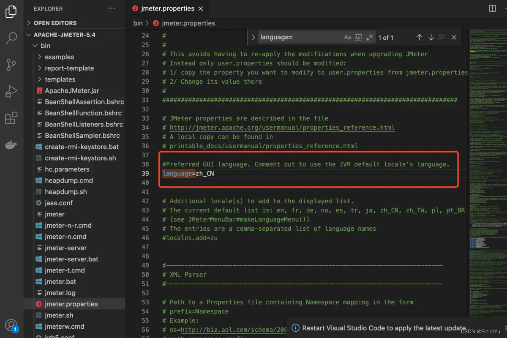Open the Accounts menu icon
The width and height of the screenshot is (507, 338).
tap(11, 324)
